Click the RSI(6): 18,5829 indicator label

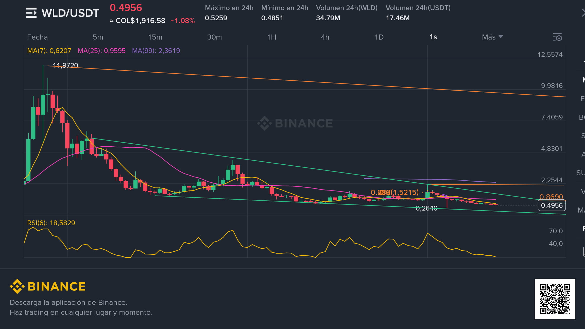click(x=51, y=223)
